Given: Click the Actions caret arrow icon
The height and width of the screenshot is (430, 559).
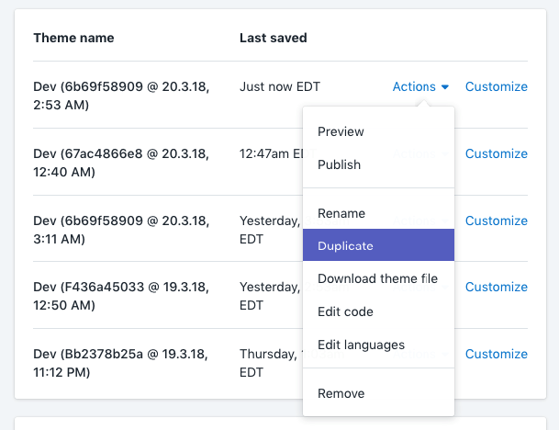Looking at the screenshot, I should (x=444, y=87).
